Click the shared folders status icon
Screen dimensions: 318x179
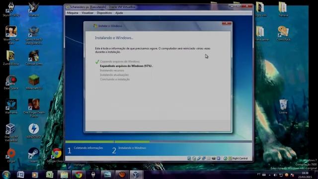coord(209,158)
